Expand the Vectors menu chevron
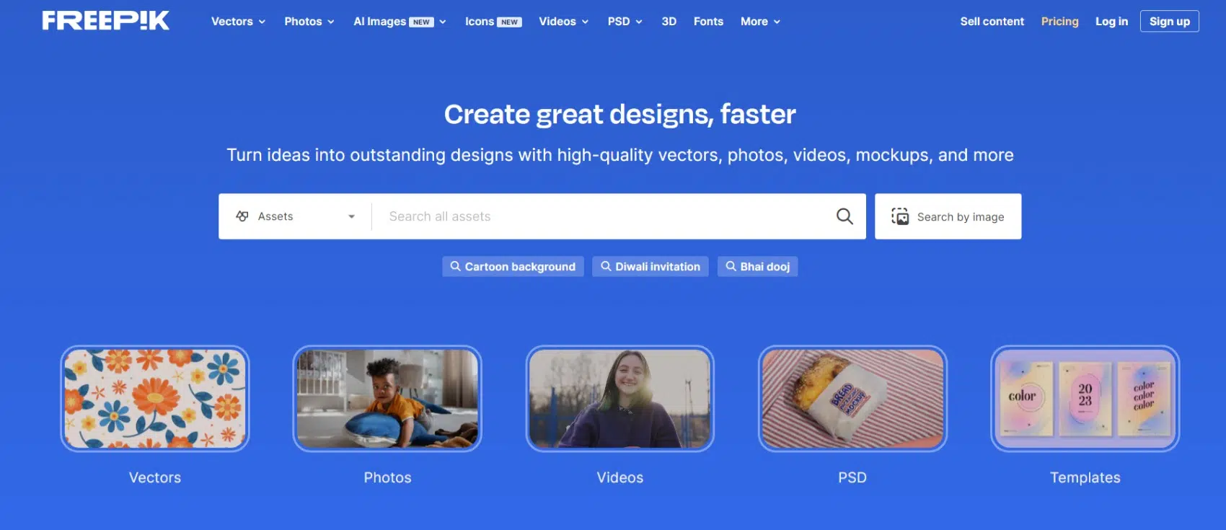Image resolution: width=1226 pixels, height=530 pixels. coord(262,22)
